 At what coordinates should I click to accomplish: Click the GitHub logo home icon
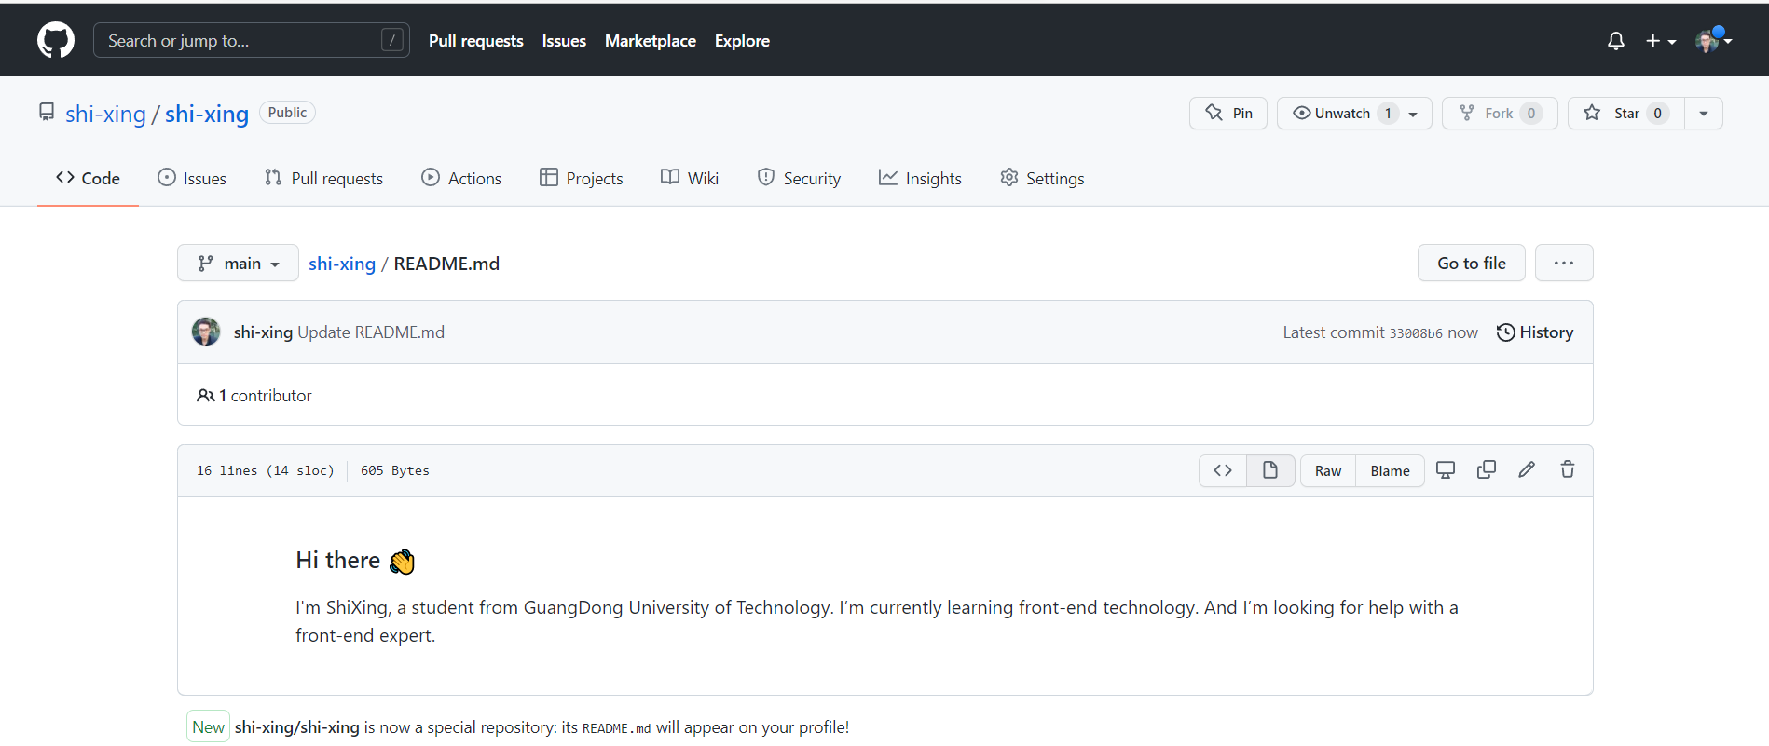(56, 40)
